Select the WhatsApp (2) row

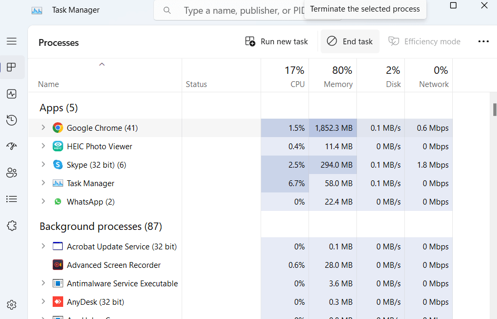[240, 202]
